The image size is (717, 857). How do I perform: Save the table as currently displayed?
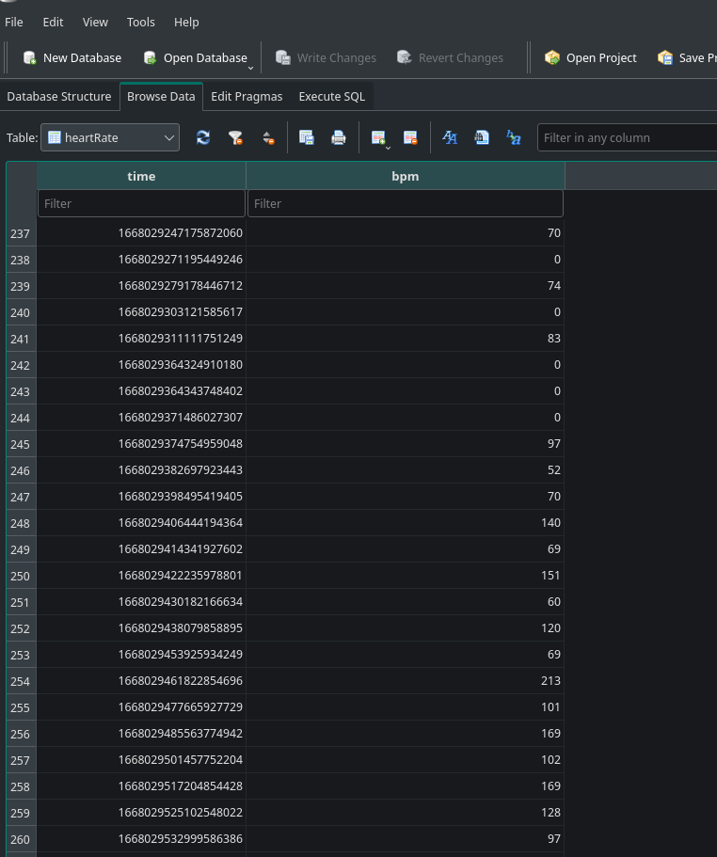(x=307, y=137)
